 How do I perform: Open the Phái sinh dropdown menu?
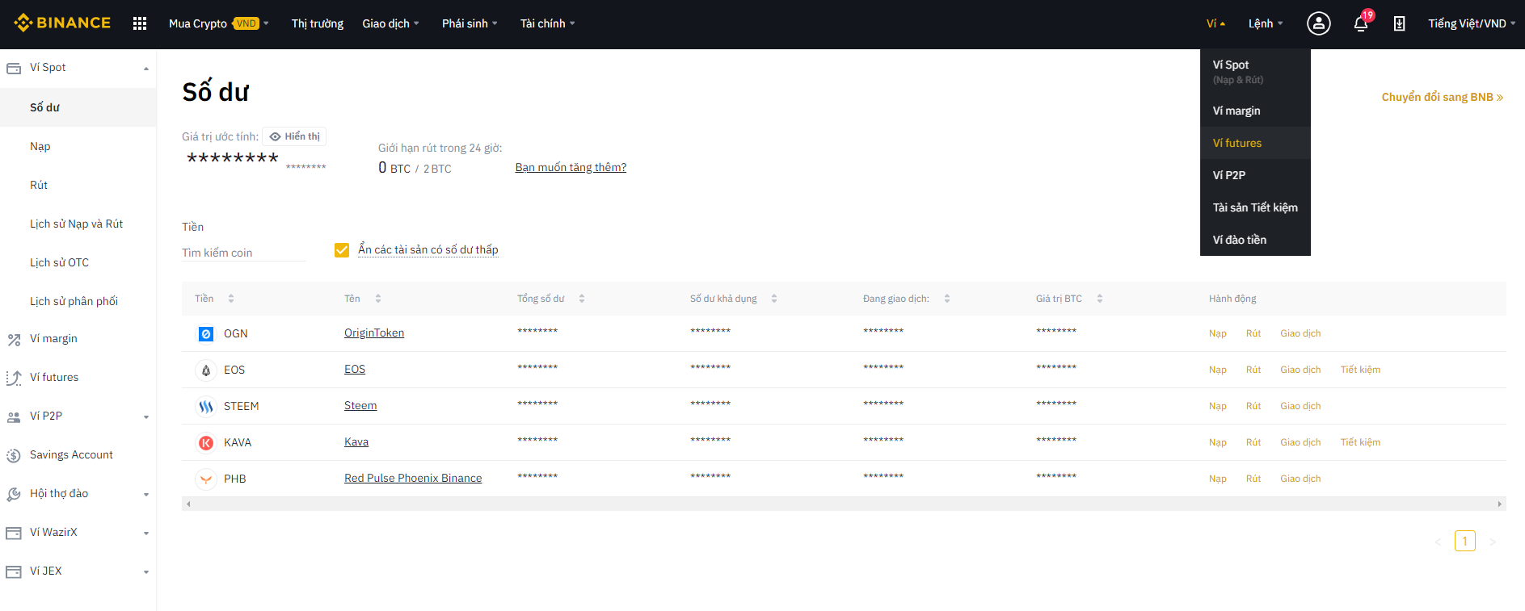tap(470, 23)
